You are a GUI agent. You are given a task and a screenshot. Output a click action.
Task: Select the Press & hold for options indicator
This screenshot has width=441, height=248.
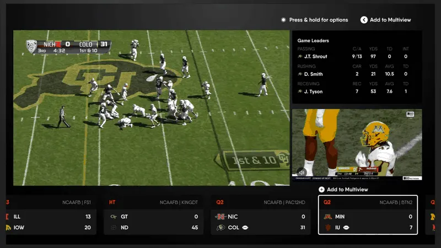283,20
